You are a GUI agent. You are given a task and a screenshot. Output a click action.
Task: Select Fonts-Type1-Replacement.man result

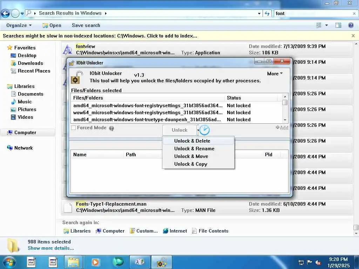click(206, 207)
